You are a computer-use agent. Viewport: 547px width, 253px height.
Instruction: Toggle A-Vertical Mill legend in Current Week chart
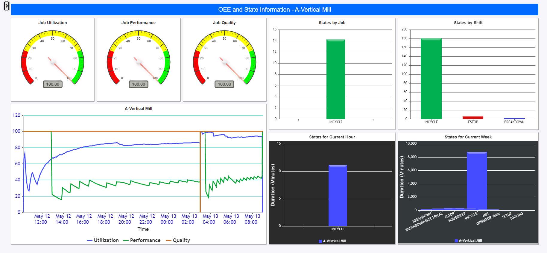[x=468, y=240]
